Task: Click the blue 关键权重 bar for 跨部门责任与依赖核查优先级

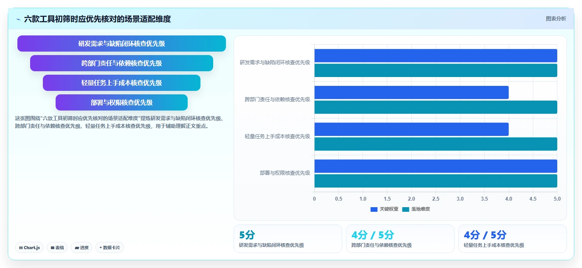Action: [x=411, y=92]
